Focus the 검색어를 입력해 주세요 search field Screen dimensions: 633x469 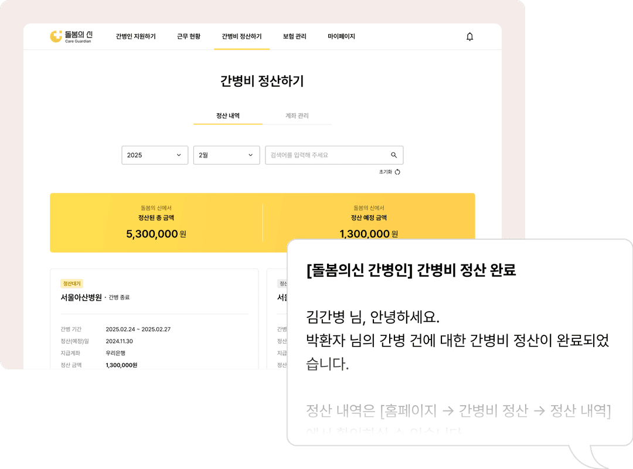tap(325, 155)
